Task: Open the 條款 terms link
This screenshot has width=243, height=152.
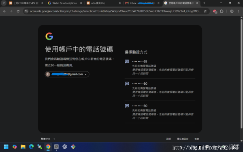Action: pyautogui.click(x=197, y=139)
